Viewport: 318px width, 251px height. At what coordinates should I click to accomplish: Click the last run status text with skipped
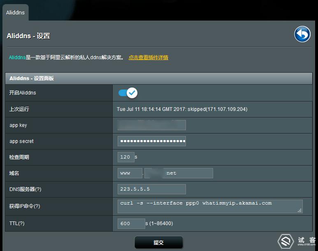182,109
